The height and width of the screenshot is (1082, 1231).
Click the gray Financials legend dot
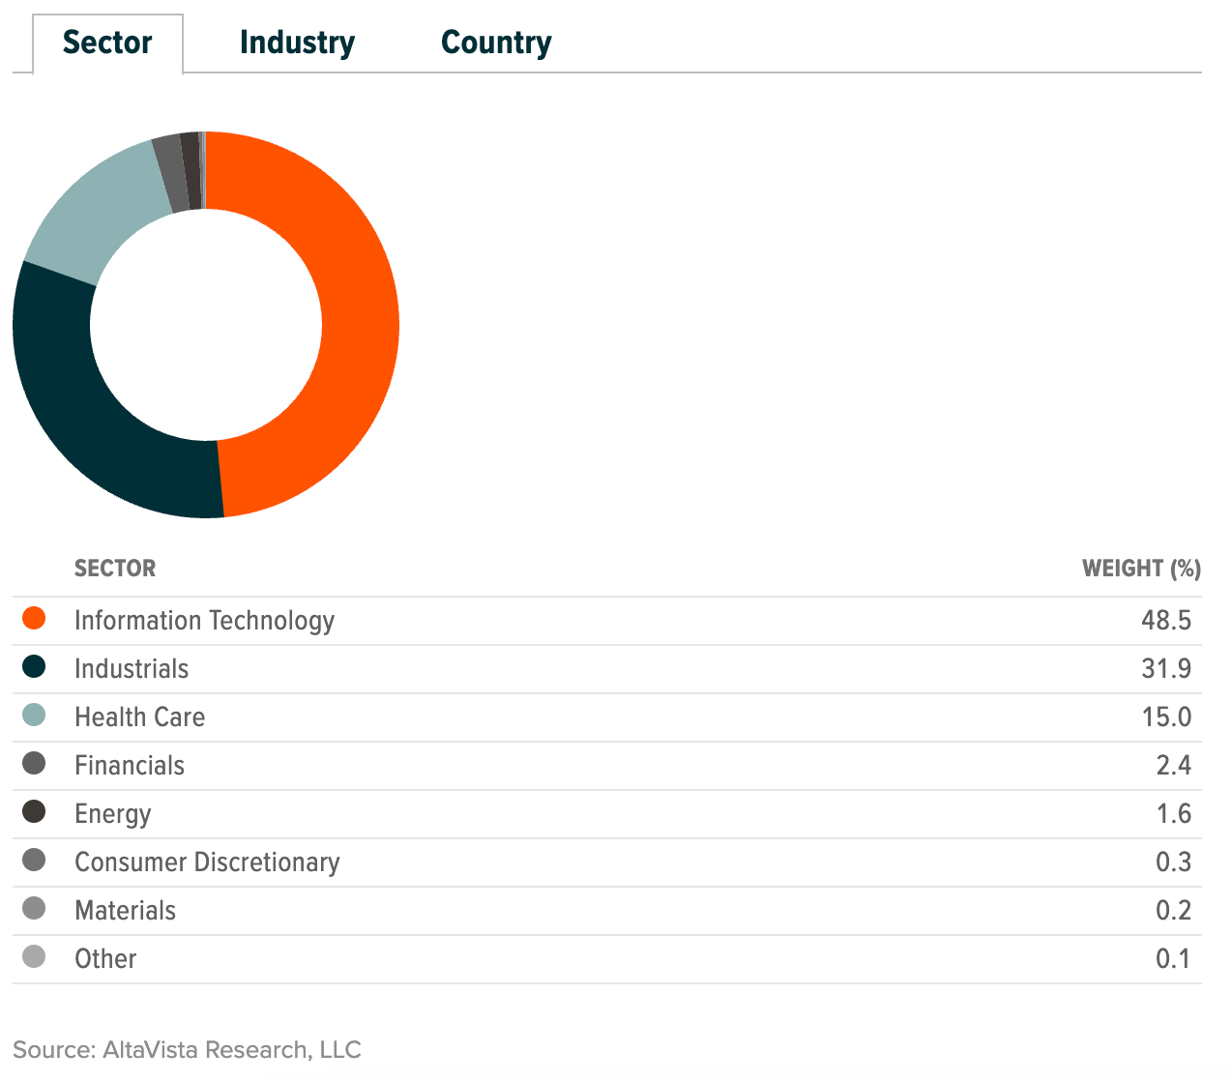34,764
